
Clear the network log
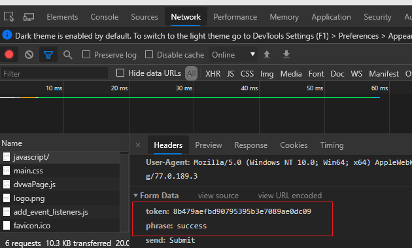[x=29, y=55]
